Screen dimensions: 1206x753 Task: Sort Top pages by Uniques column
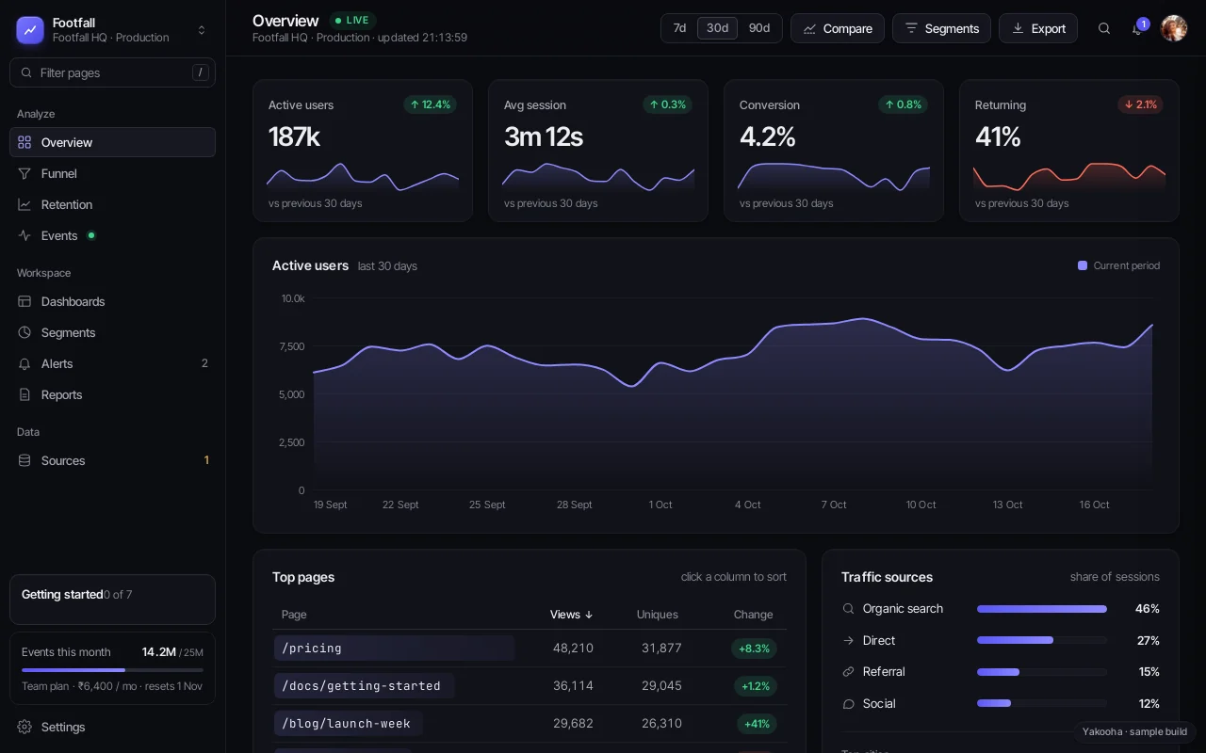point(658,615)
